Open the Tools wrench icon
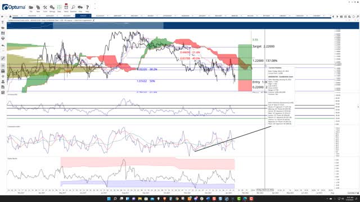Viewport: 360px width, 202px height. [x=45, y=8]
